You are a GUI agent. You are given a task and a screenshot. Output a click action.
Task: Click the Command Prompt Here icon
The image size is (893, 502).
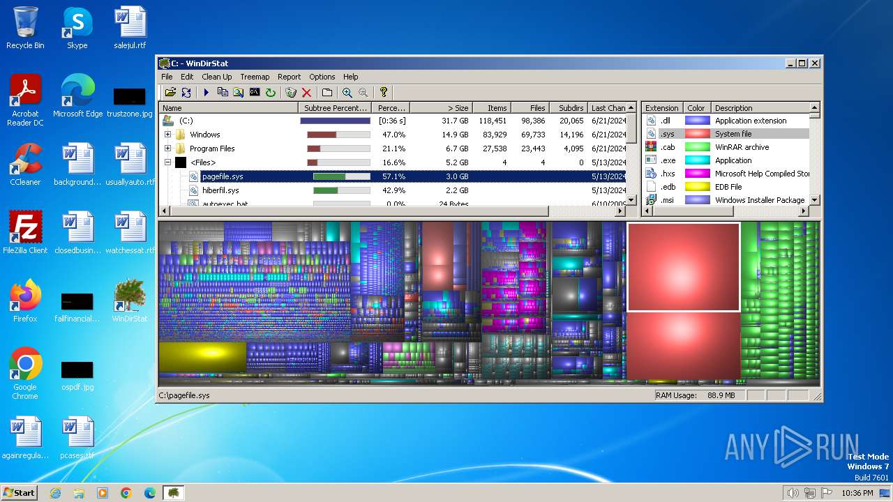click(x=255, y=92)
